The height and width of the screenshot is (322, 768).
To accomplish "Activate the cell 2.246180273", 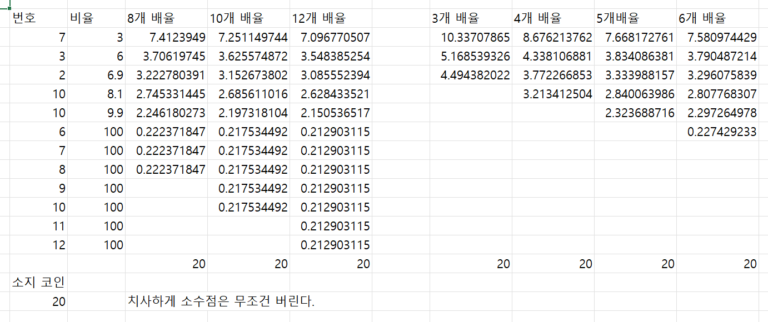I will click(x=167, y=113).
